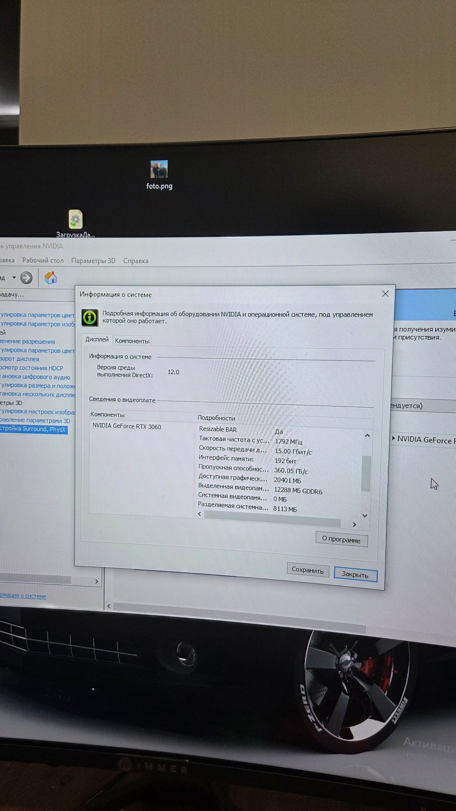Screen dimensions: 456x811
Task: Select the 1792 МГц clock value
Action: (288, 441)
